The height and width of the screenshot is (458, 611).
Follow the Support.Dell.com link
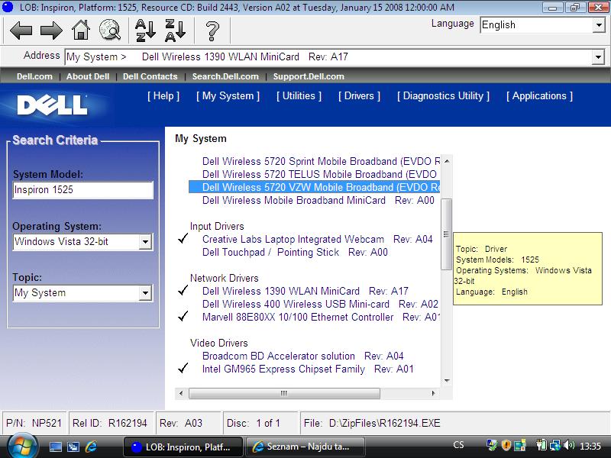[309, 76]
